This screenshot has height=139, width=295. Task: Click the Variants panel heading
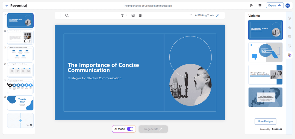pyautogui.click(x=254, y=16)
